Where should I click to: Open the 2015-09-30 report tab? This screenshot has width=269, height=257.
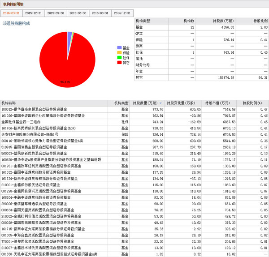coord(56,13)
